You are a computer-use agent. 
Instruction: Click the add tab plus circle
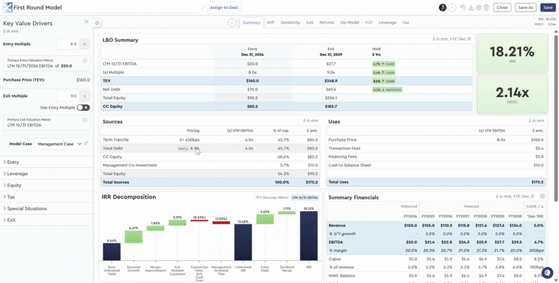[232, 23]
